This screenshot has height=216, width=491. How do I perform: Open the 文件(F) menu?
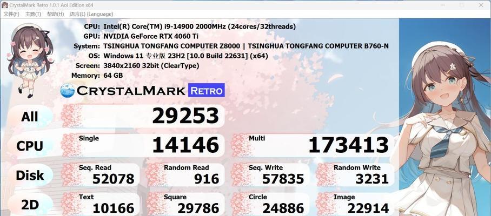click(x=11, y=14)
